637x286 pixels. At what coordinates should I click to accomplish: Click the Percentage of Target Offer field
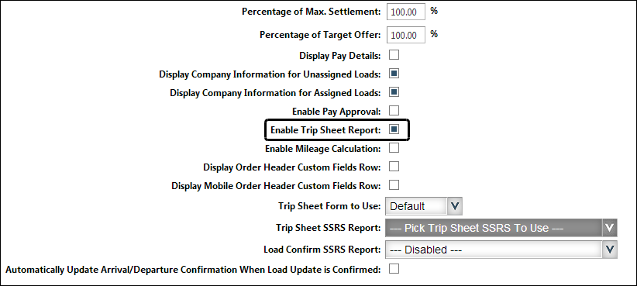coord(405,35)
